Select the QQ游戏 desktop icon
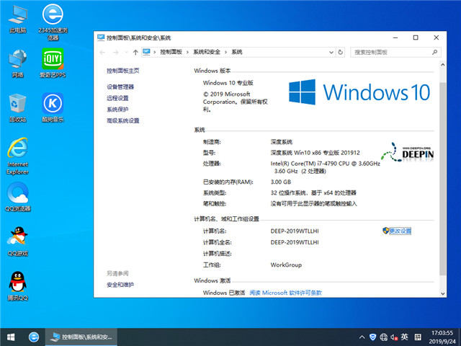 17,241
